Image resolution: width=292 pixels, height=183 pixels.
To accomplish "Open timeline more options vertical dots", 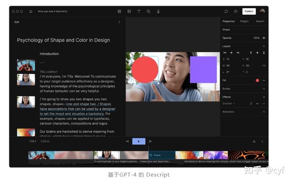I will [262, 142].
